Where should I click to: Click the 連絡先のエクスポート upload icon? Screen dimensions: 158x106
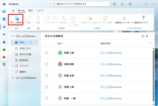pos(144,18)
